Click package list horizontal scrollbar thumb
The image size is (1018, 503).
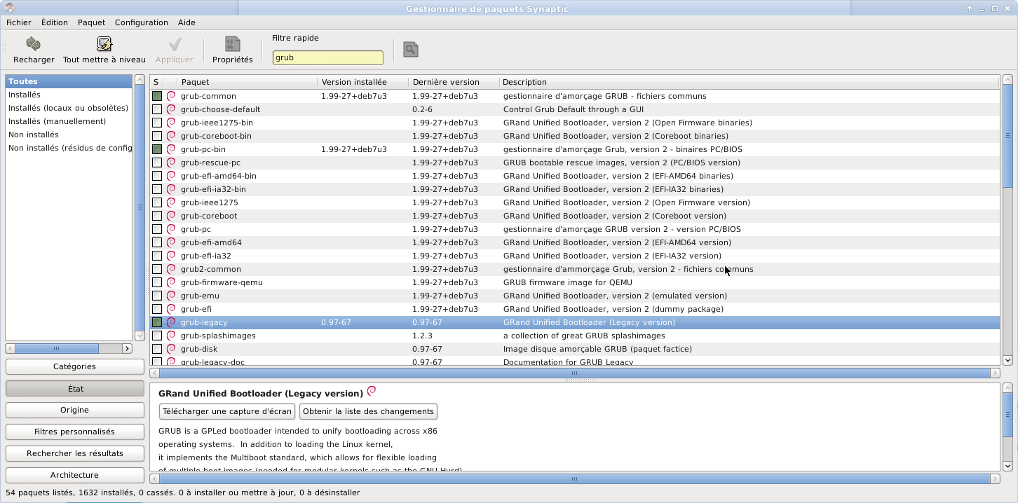[x=574, y=373]
